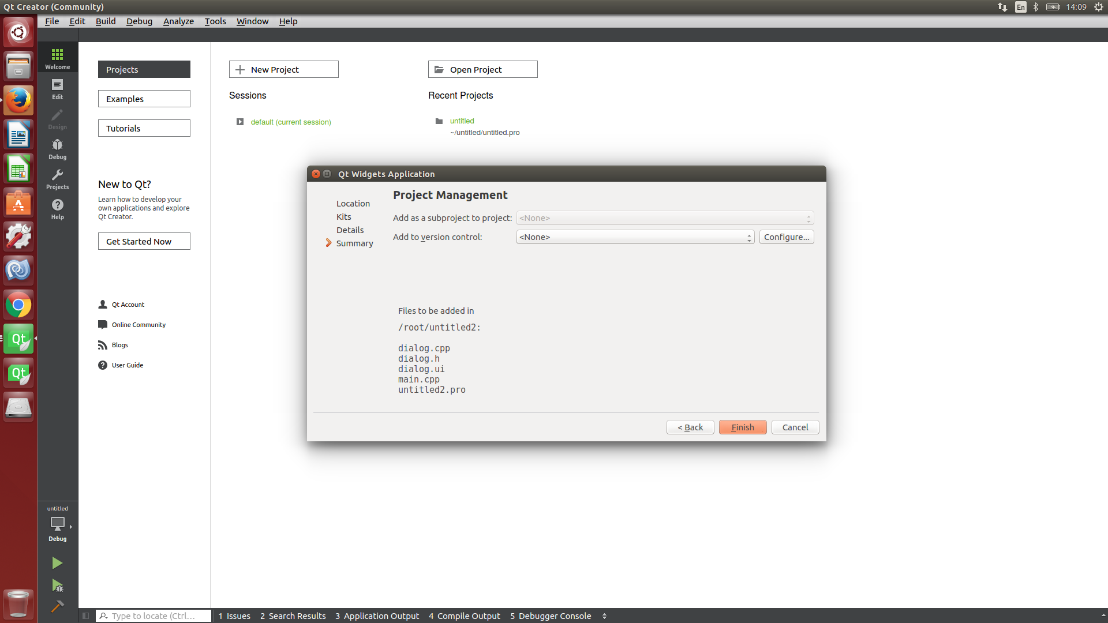Image resolution: width=1108 pixels, height=623 pixels.
Task: Open Help mode question icon
Action: 57,209
